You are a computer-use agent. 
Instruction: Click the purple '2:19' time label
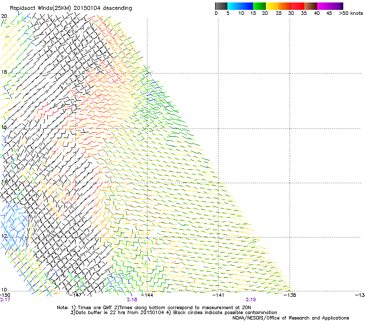tap(251, 300)
